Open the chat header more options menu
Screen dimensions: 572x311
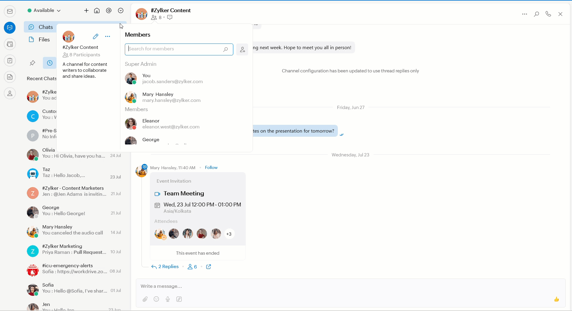(x=525, y=14)
